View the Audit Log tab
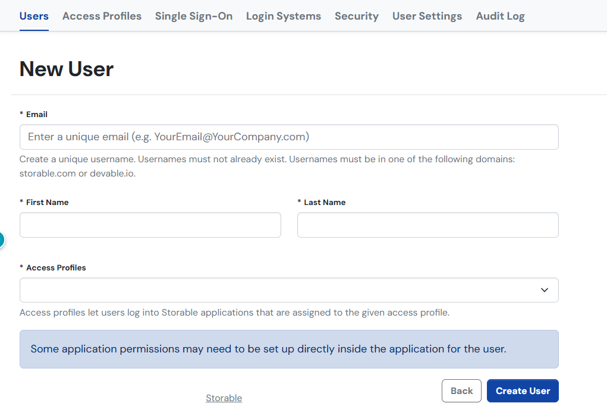The width and height of the screenshot is (607, 419). point(500,16)
